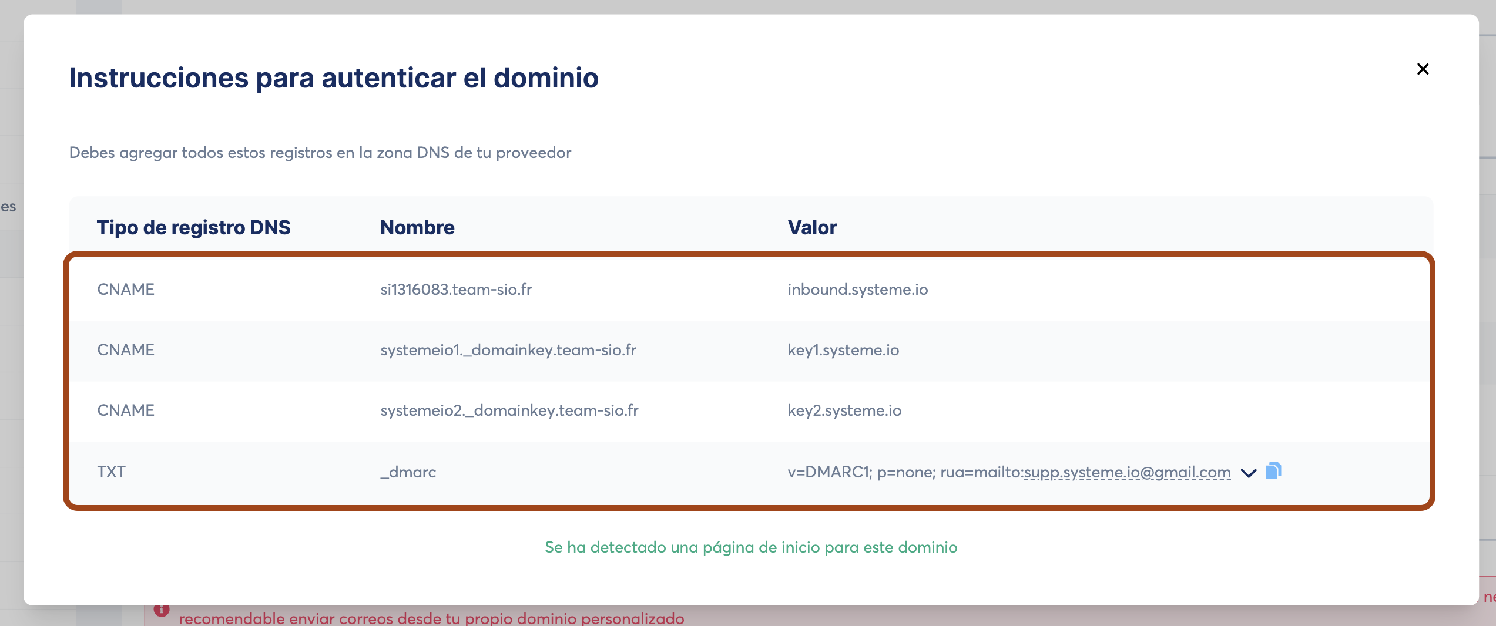Select CNAME type in the key2.systeme.io row

(126, 410)
